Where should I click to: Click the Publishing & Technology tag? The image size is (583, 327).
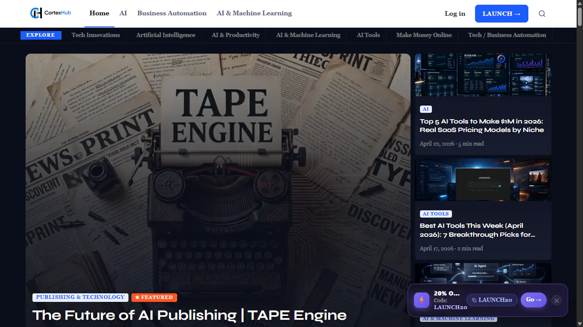click(x=80, y=297)
